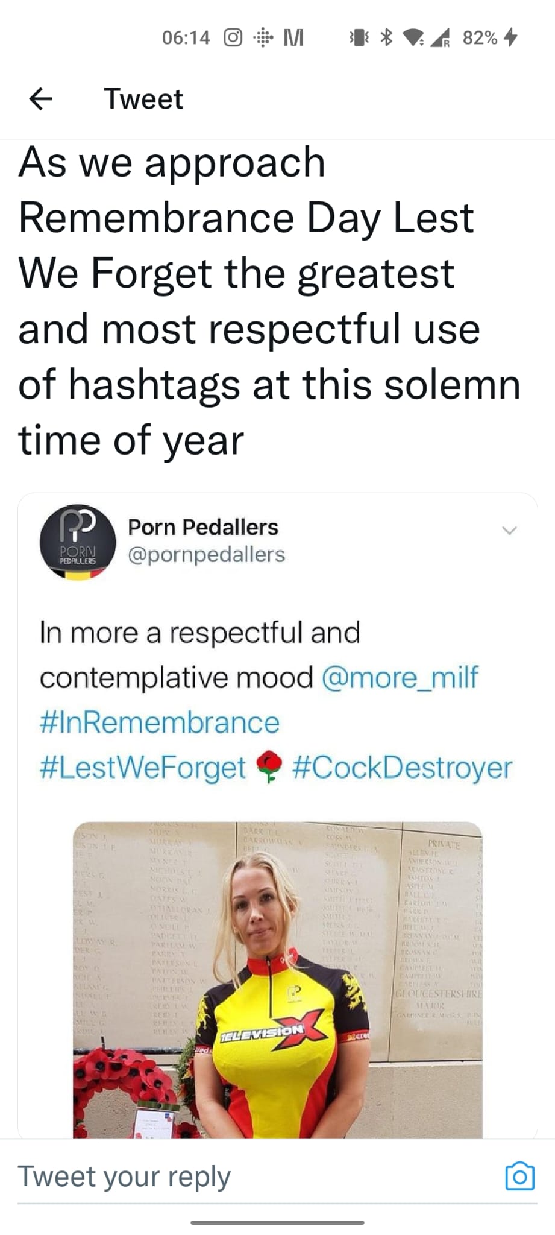Tap the Gmail notification icon in status bar
The height and width of the screenshot is (1235, 555).
[x=293, y=38]
